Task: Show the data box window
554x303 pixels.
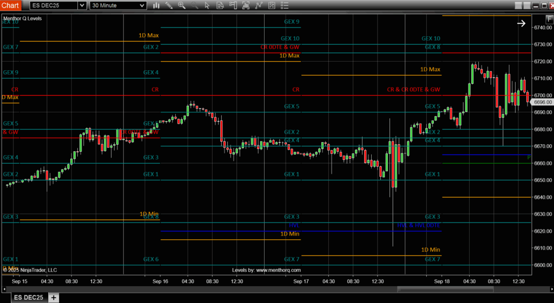Action: (220, 5)
